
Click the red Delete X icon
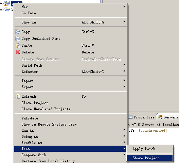click(x=18, y=52)
